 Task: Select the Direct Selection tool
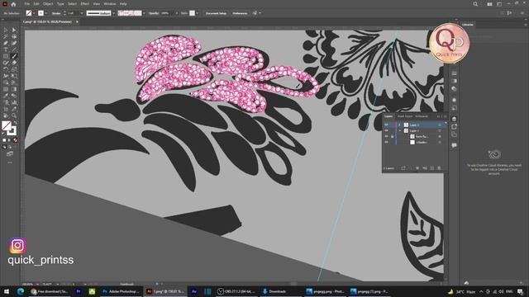coord(14,30)
